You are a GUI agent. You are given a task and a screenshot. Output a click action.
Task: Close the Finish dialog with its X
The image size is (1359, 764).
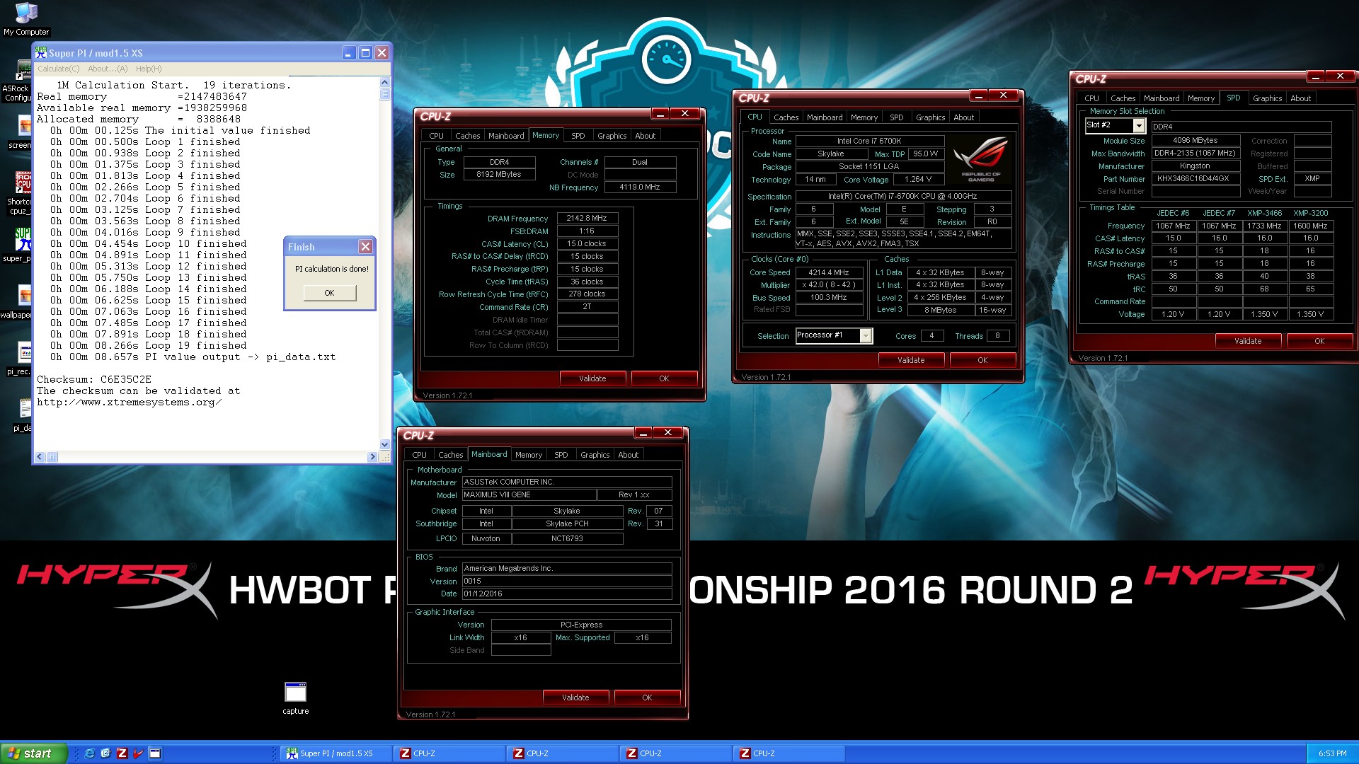(365, 246)
